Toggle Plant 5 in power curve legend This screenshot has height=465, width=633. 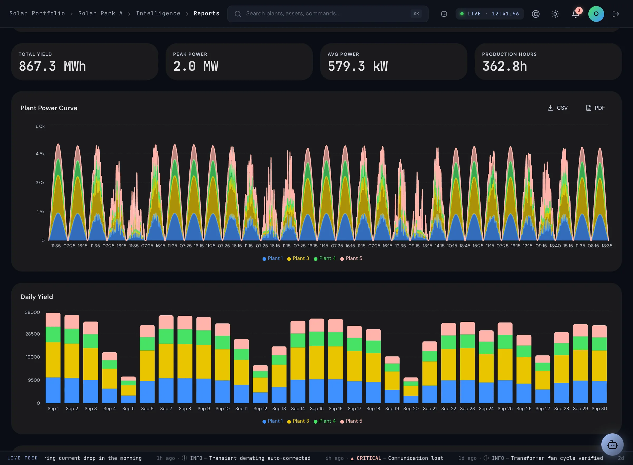coord(351,258)
